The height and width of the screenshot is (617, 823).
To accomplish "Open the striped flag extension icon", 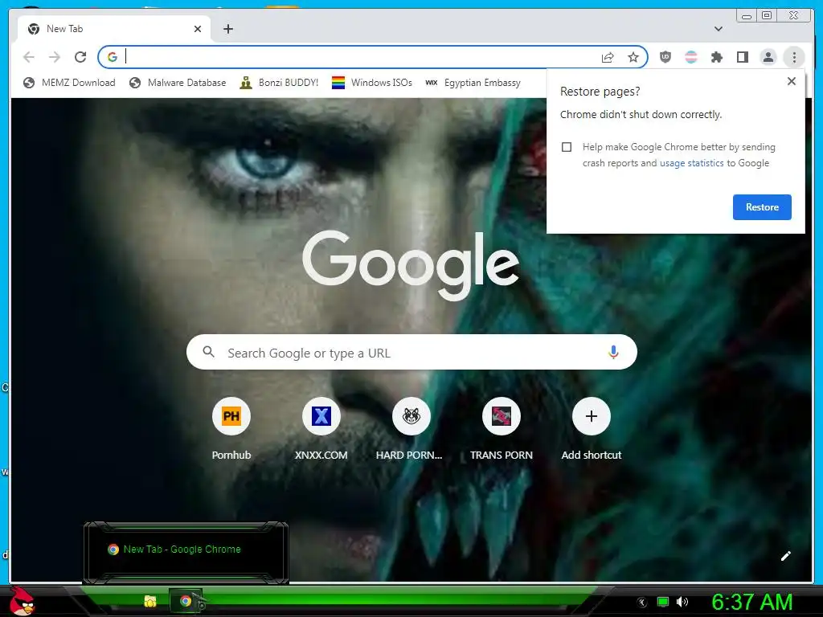I will coord(691,57).
